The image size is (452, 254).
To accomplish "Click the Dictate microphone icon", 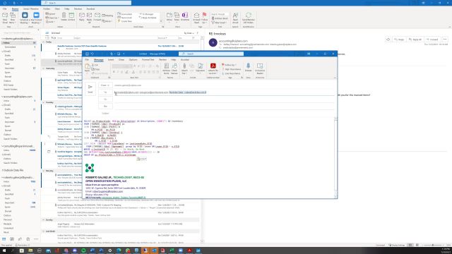I will tap(248, 68).
